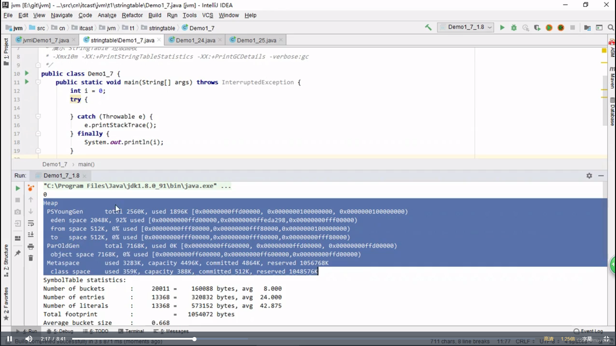Switch to the Demo1_24.java tab
The width and height of the screenshot is (616, 346).
(x=195, y=40)
